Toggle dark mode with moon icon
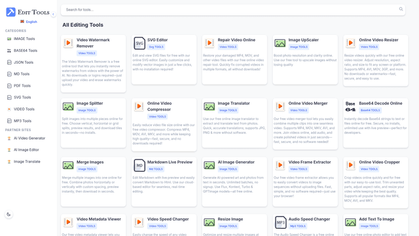 tap(9, 214)
